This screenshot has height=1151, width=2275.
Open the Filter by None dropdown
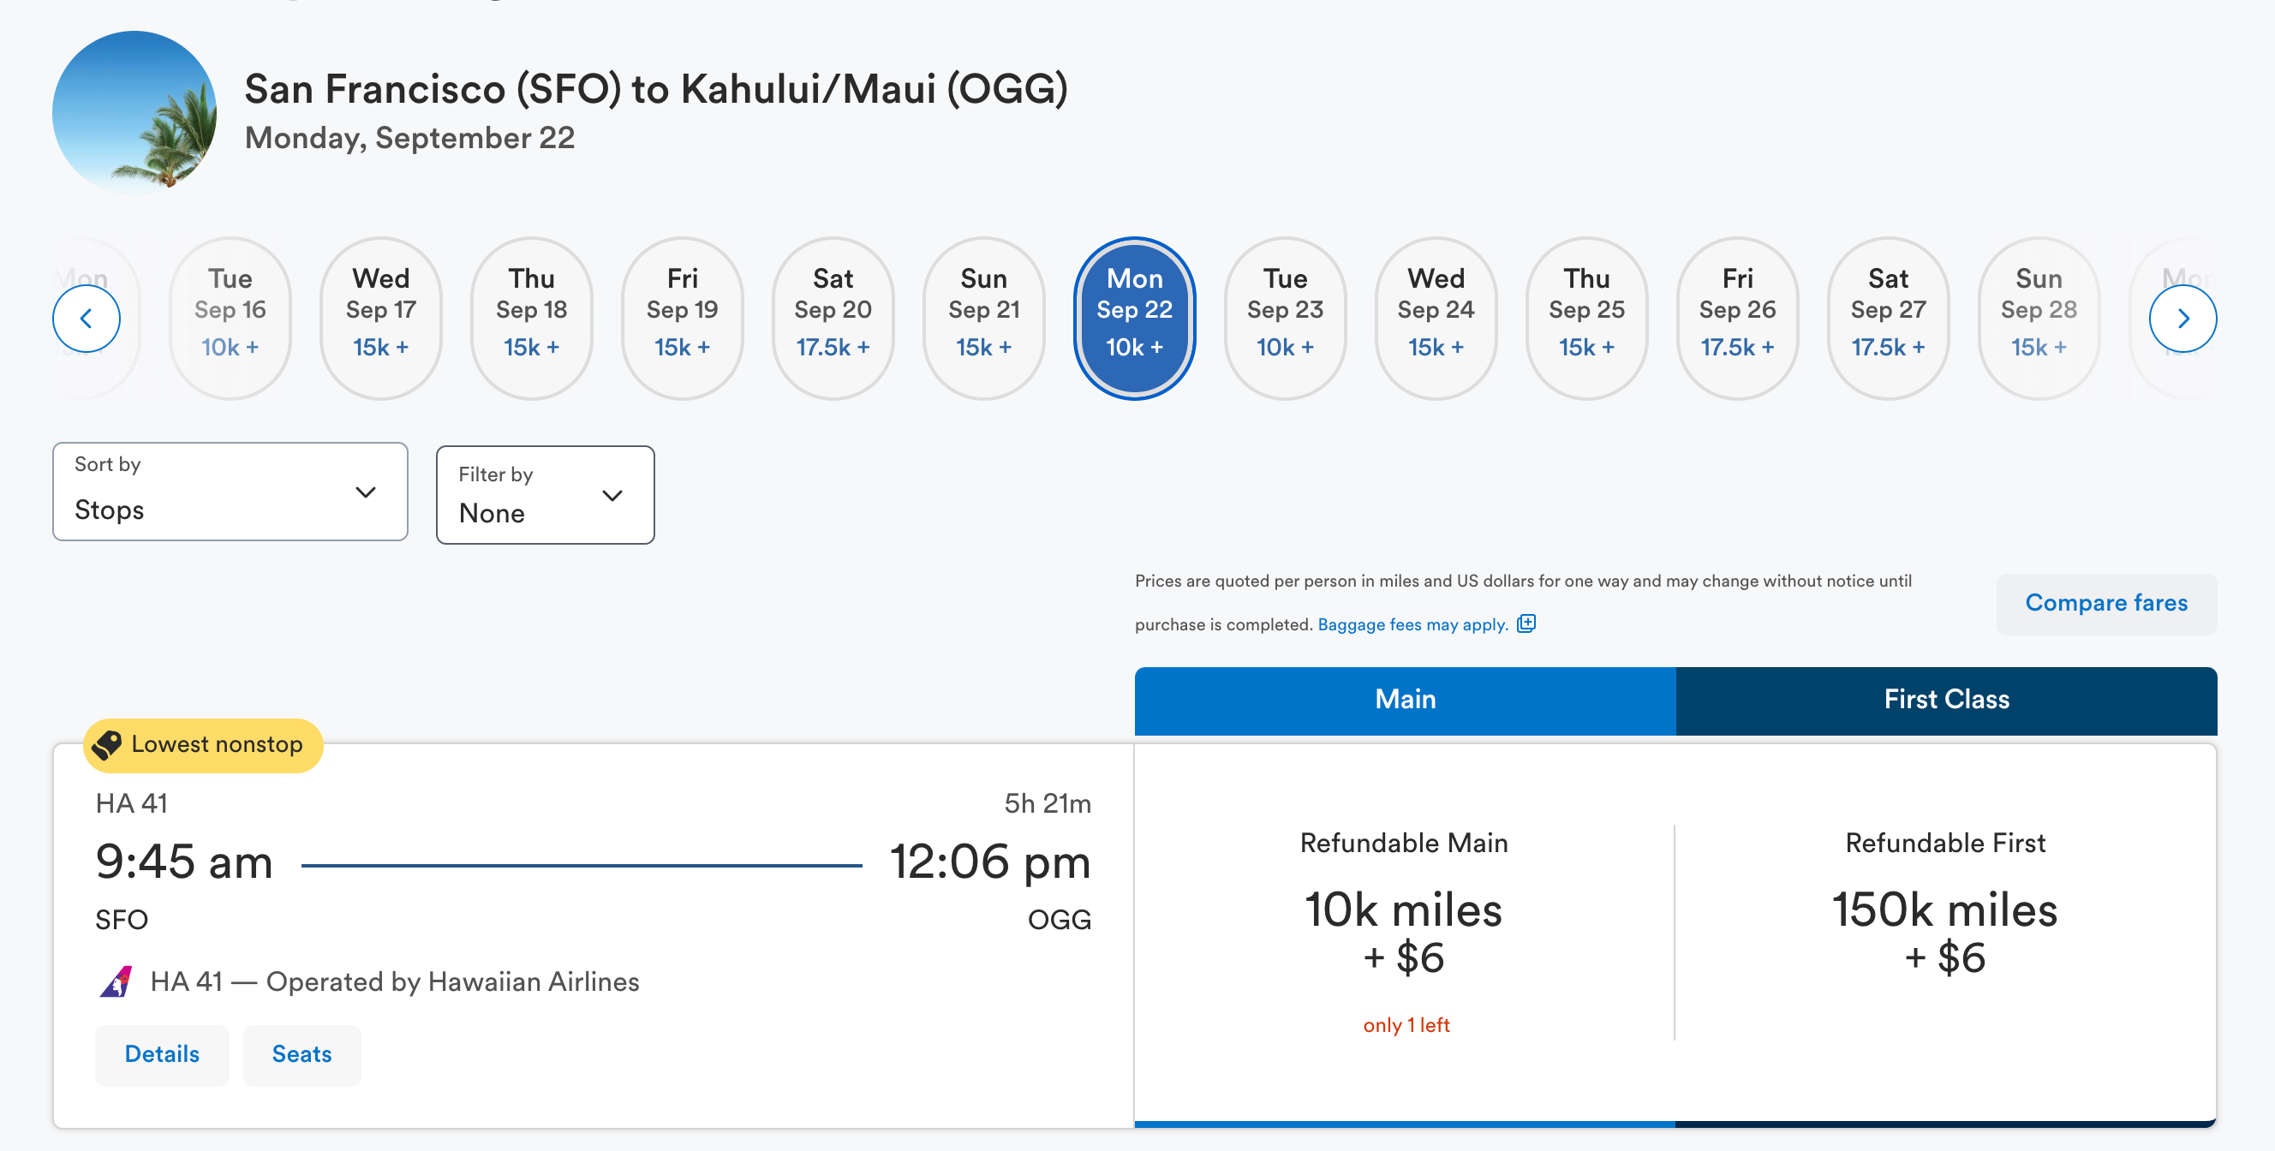point(545,495)
